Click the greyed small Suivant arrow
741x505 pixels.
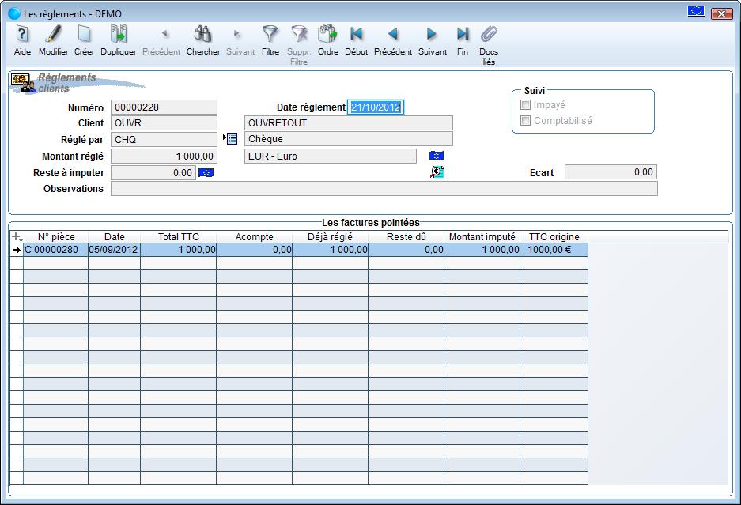click(237, 33)
